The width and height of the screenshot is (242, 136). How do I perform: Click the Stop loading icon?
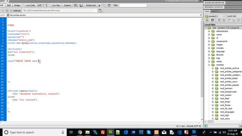pos(7,11)
